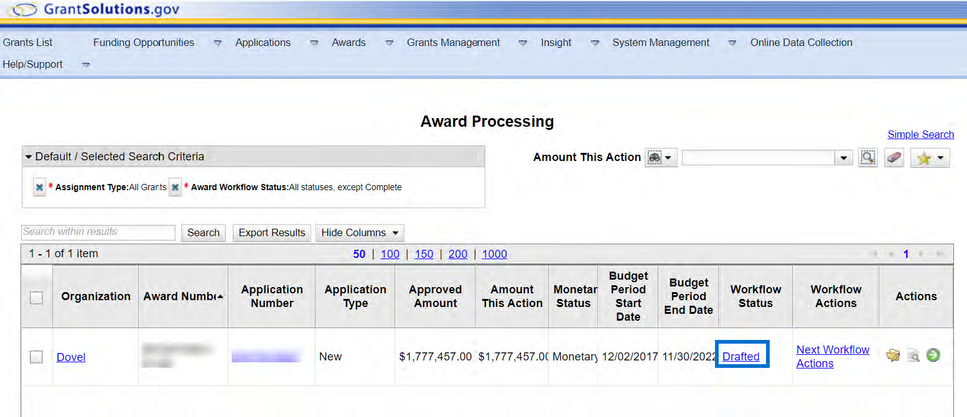Image resolution: width=967 pixels, height=417 pixels.
Task: Remove the Award Workflow Status criterion
Action: pos(175,187)
